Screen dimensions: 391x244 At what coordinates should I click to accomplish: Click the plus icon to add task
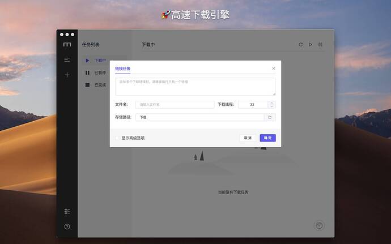click(67, 75)
